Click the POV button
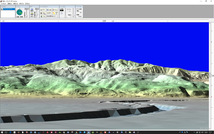This screenshot has width=214, height=134. [x=32, y=17]
